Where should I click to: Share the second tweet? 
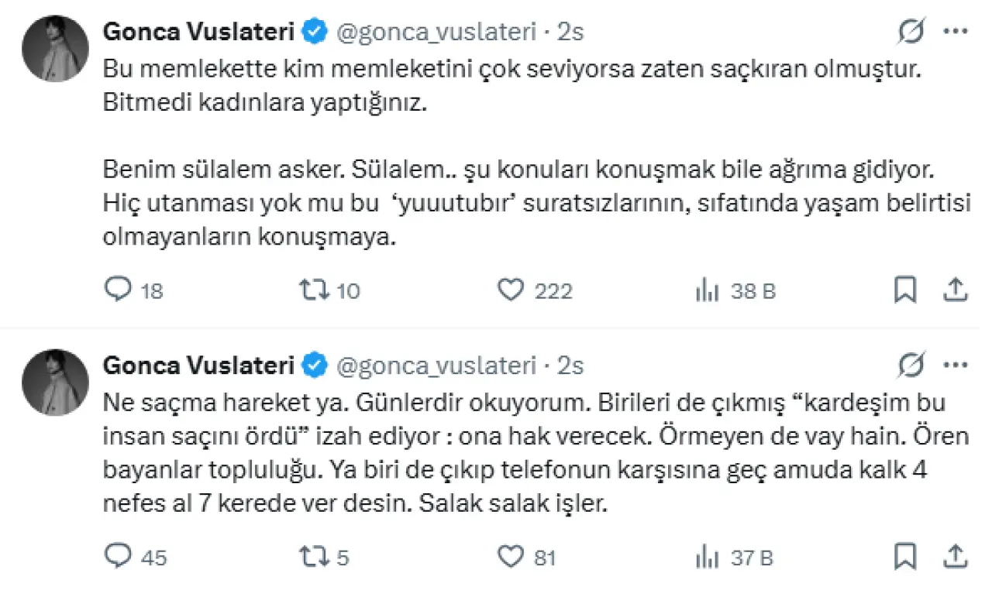956,556
